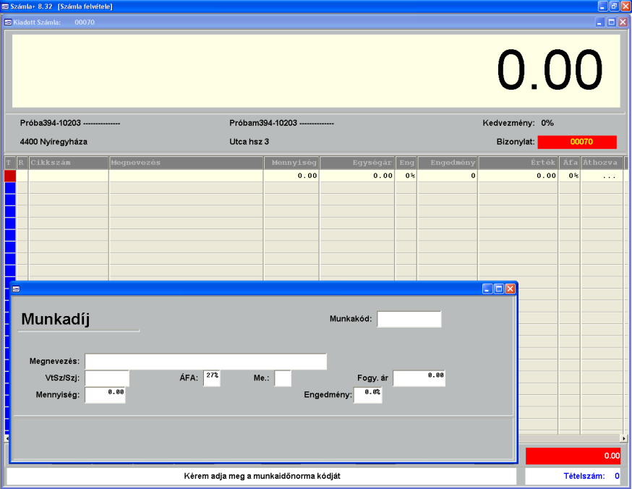Click the Munkakód input field

(x=409, y=319)
